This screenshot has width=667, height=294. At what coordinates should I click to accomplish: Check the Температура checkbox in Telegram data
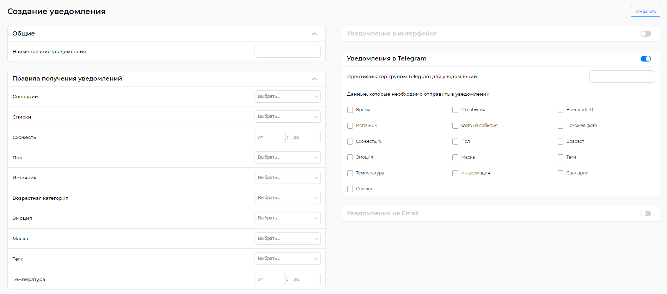pos(350,173)
